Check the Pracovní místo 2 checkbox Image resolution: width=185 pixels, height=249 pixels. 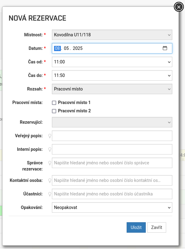54,111
